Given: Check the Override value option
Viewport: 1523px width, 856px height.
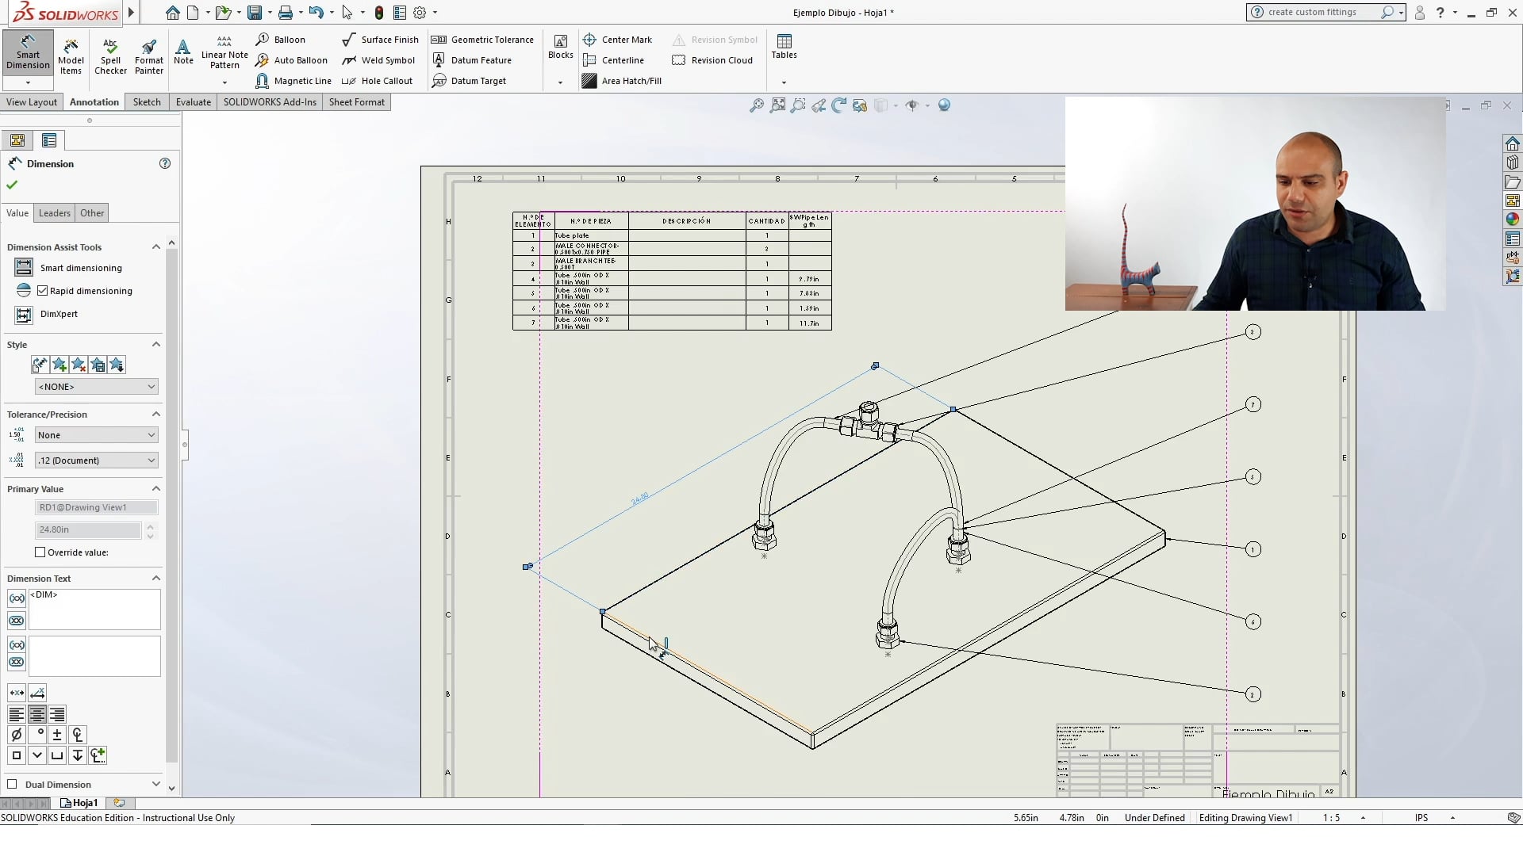Looking at the screenshot, I should [x=40, y=552].
